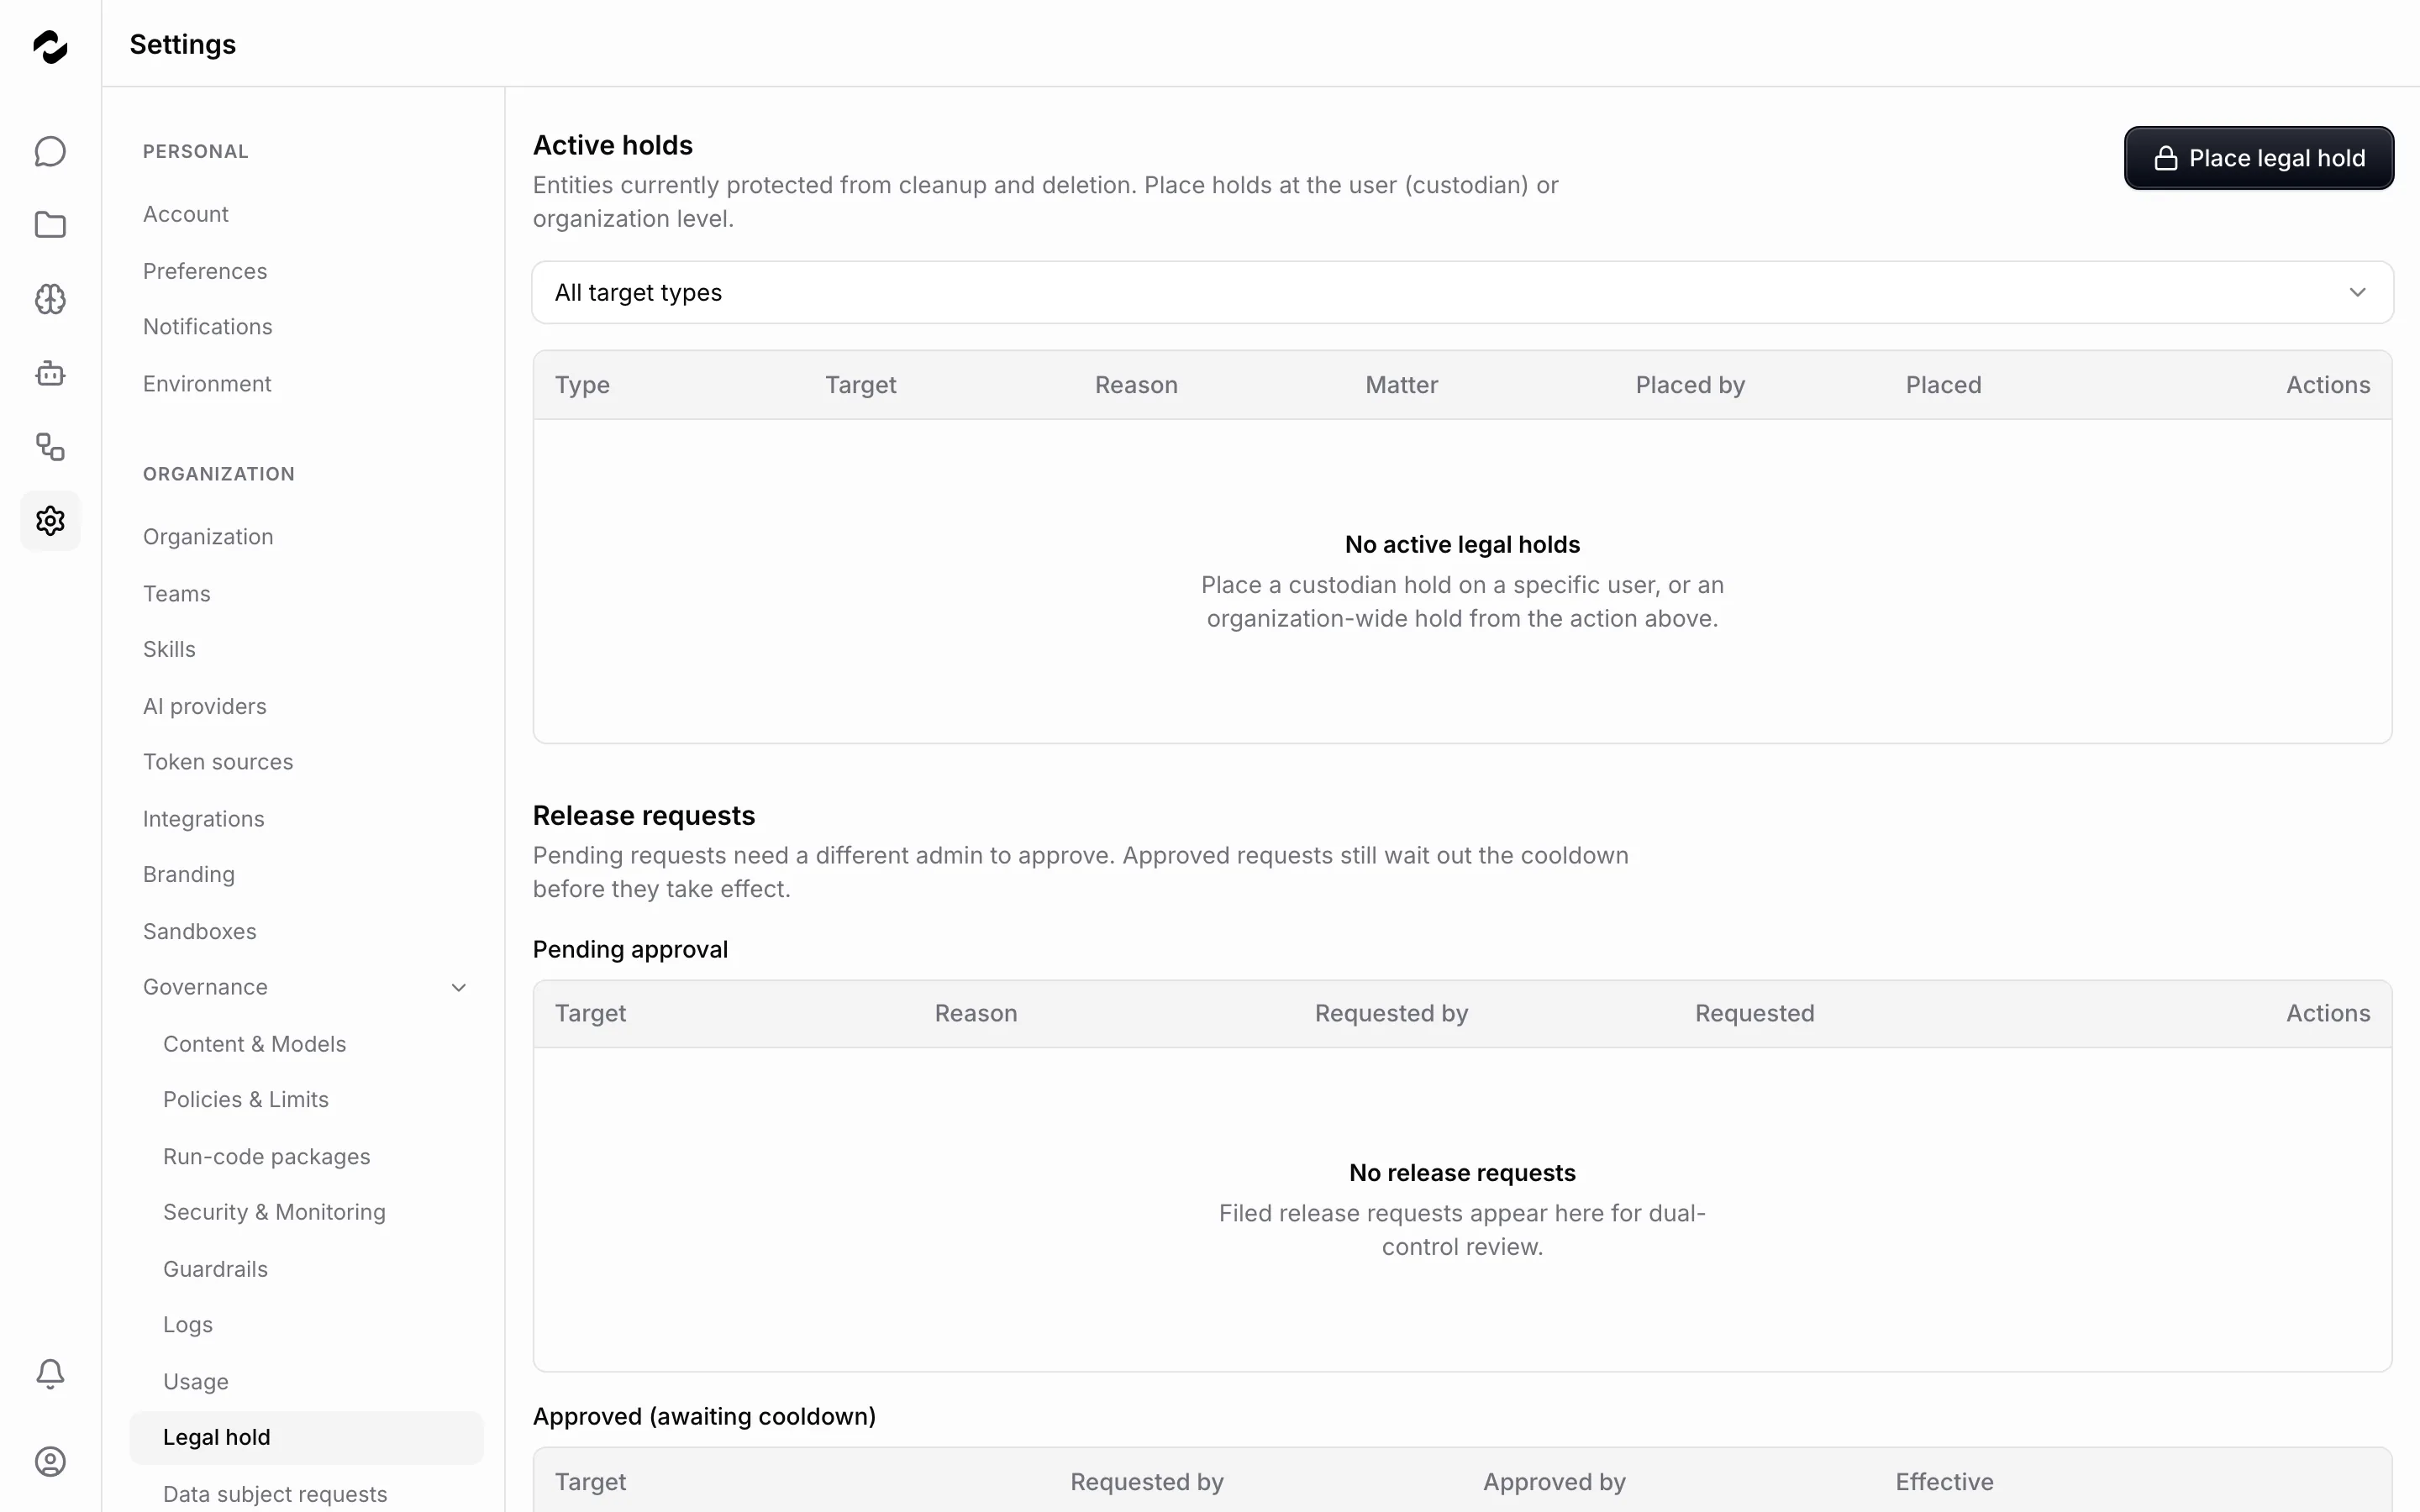The image size is (2420, 1512).
Task: Open Environment settings
Action: point(207,384)
